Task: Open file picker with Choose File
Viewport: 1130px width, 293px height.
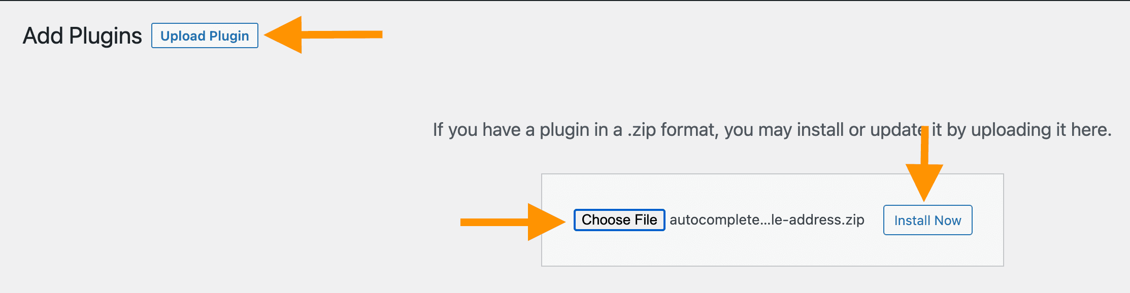Action: pyautogui.click(x=619, y=220)
